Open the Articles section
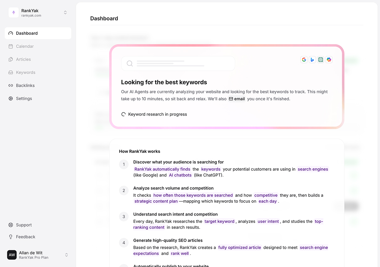The image size is (380, 267). (x=24, y=59)
